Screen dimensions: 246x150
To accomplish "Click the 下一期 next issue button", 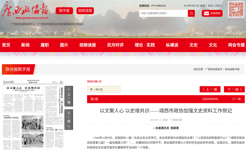I will tap(69, 119).
